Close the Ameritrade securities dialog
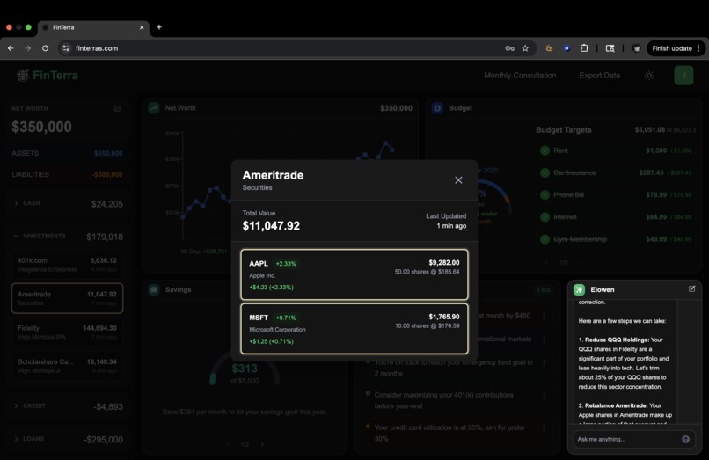The width and height of the screenshot is (709, 460). 458,180
